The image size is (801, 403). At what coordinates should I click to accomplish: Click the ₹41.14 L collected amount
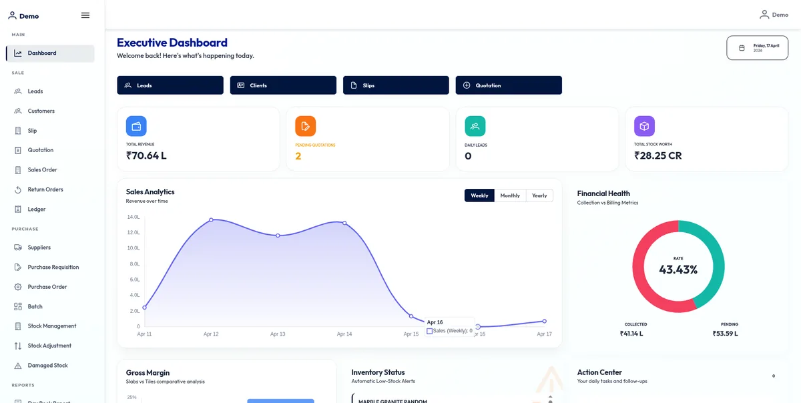click(x=631, y=334)
